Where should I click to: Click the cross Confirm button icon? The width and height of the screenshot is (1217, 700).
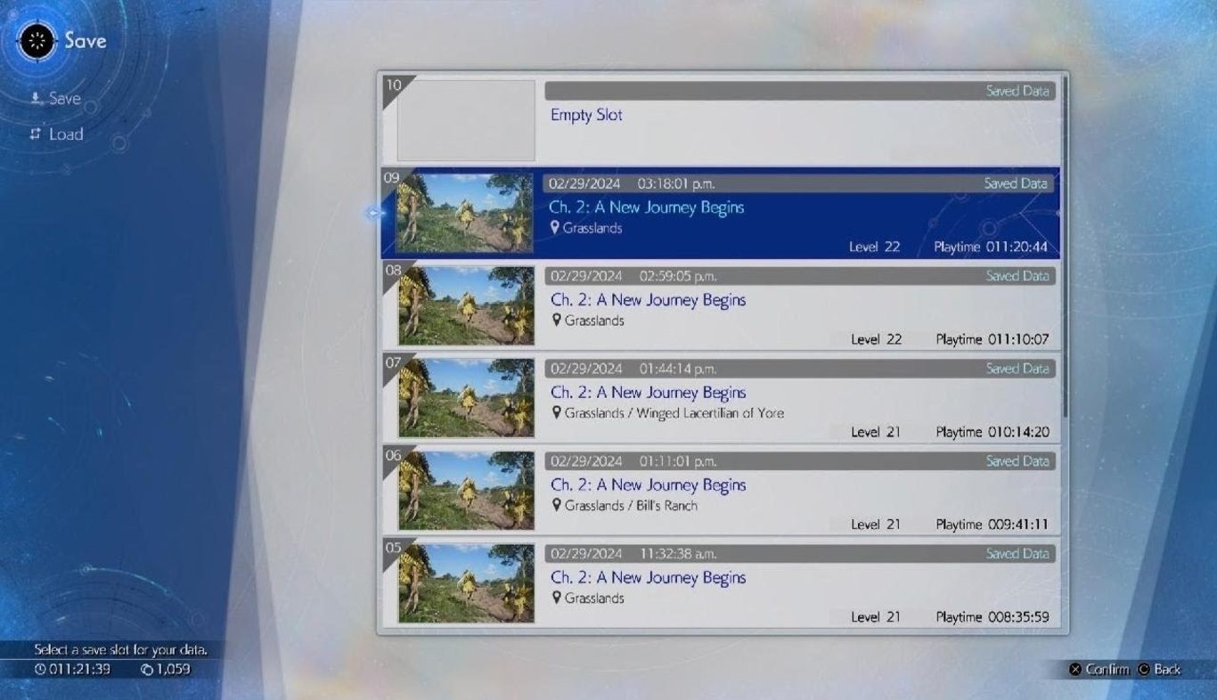click(x=1075, y=670)
